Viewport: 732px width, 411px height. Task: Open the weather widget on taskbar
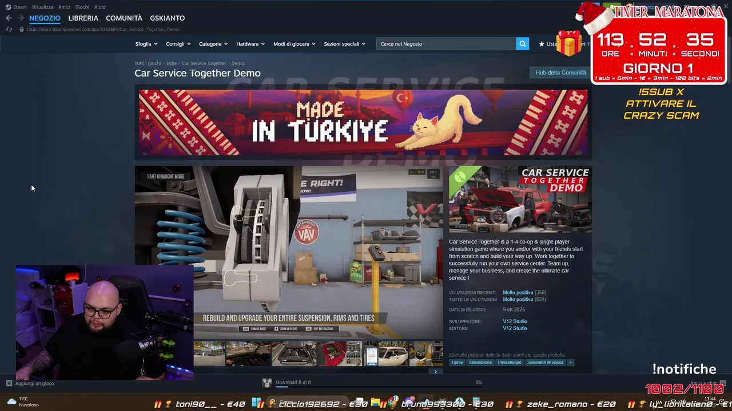coord(23,402)
